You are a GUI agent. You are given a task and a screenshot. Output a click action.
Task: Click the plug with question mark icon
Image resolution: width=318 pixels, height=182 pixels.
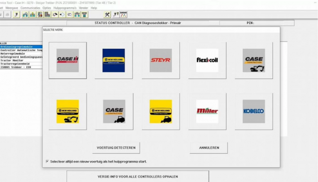pos(116,15)
